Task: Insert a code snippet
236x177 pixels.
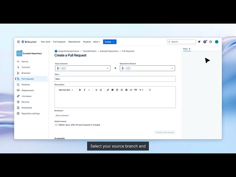Action: [131, 90]
